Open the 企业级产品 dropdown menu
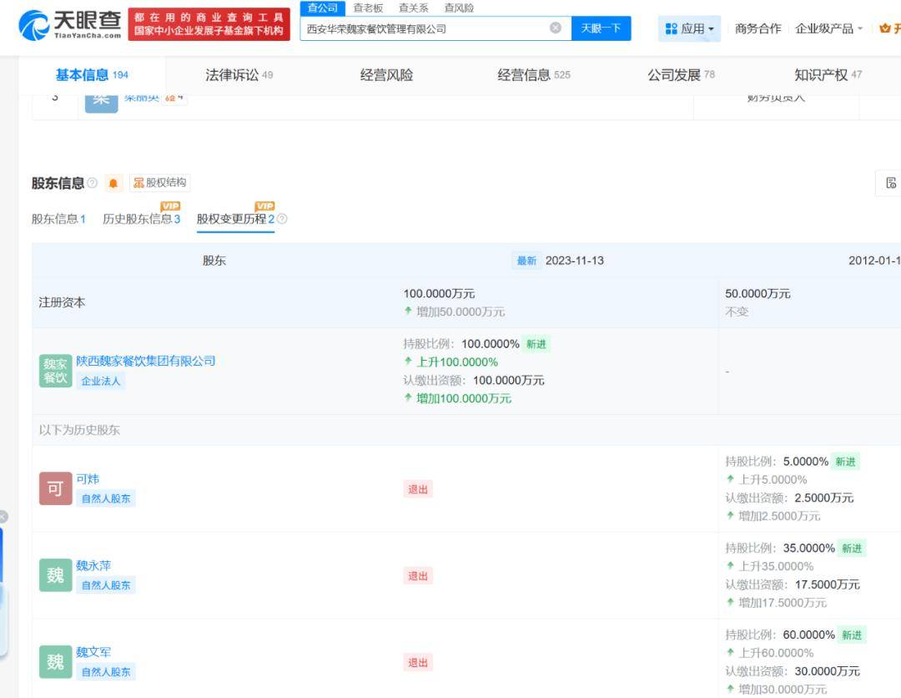This screenshot has width=901, height=698. coord(828,28)
